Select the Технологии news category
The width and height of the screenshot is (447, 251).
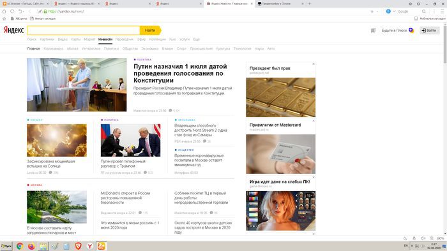pos(242,48)
